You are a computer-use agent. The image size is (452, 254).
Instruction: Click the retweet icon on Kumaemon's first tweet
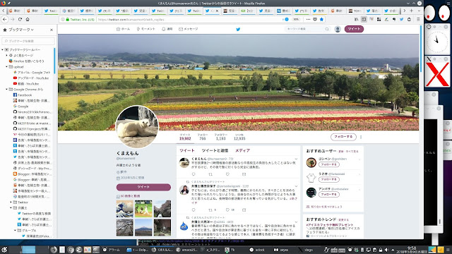coord(210,174)
